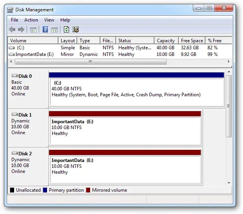Screen dimensions: 243x214
Task: Click the Forward arrow toolbar icon
Action: (x=21, y=29)
